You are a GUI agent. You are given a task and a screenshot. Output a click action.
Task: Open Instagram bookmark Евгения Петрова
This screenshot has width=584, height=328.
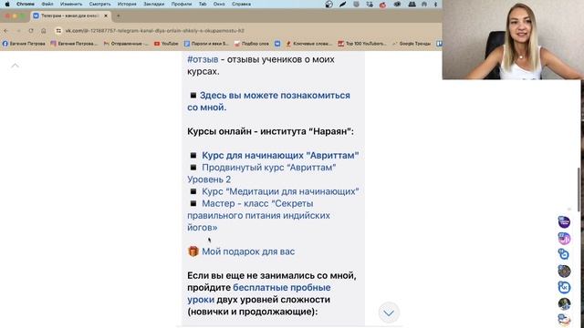[x=74, y=44]
